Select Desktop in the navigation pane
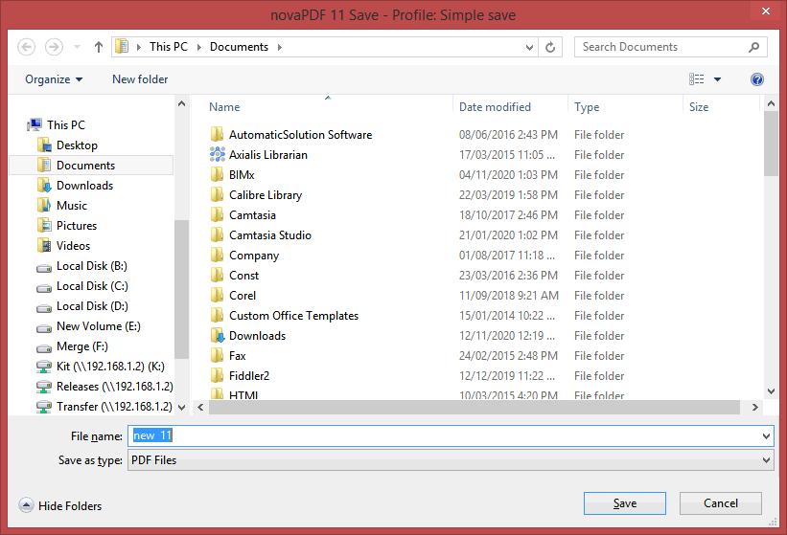The width and height of the screenshot is (787, 535). (77, 145)
